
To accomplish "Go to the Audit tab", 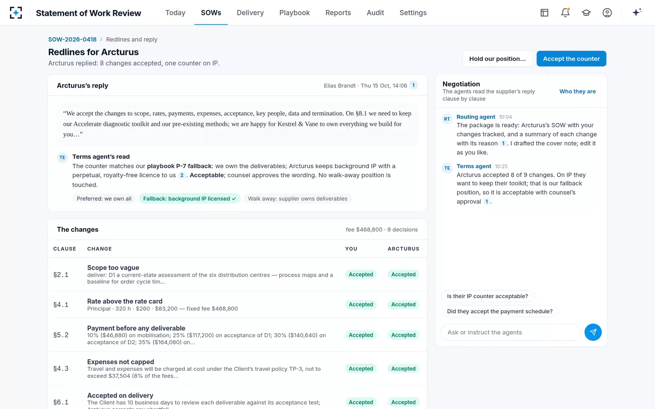I will (x=375, y=13).
